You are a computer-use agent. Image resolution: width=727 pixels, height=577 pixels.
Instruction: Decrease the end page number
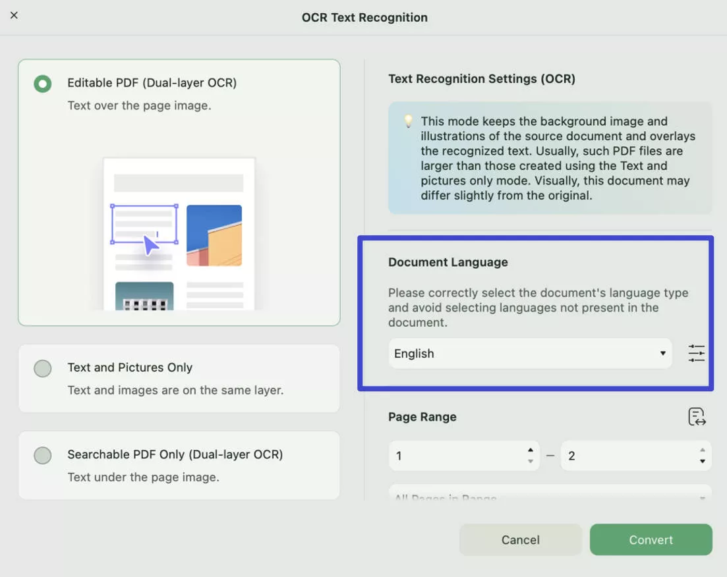(703, 462)
